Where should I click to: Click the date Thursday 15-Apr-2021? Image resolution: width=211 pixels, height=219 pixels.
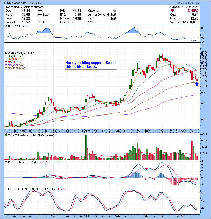point(183,7)
